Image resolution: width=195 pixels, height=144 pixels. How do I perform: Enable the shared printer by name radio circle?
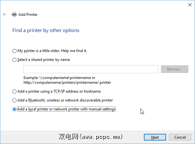[x=14, y=60]
